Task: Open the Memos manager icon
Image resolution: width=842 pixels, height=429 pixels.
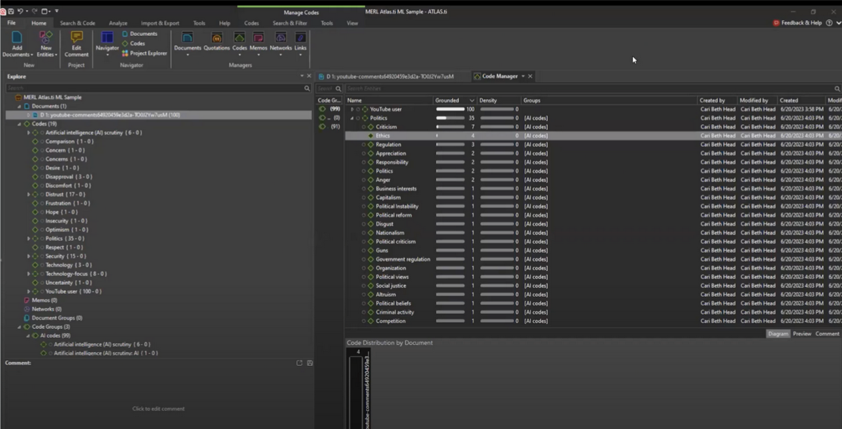Action: [x=258, y=39]
